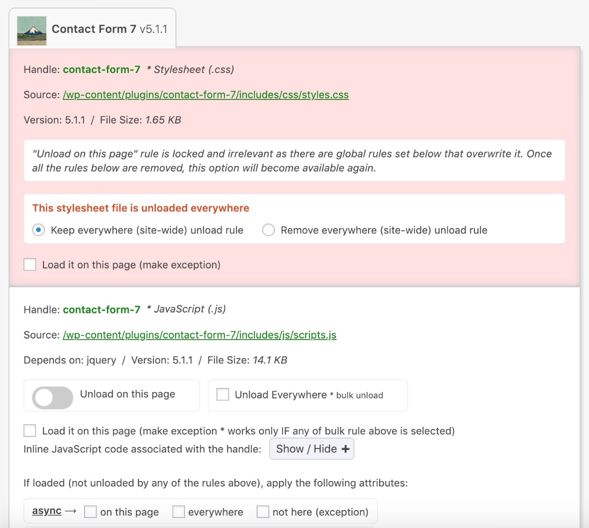
Task: Check async everywhere
Action: (178, 511)
